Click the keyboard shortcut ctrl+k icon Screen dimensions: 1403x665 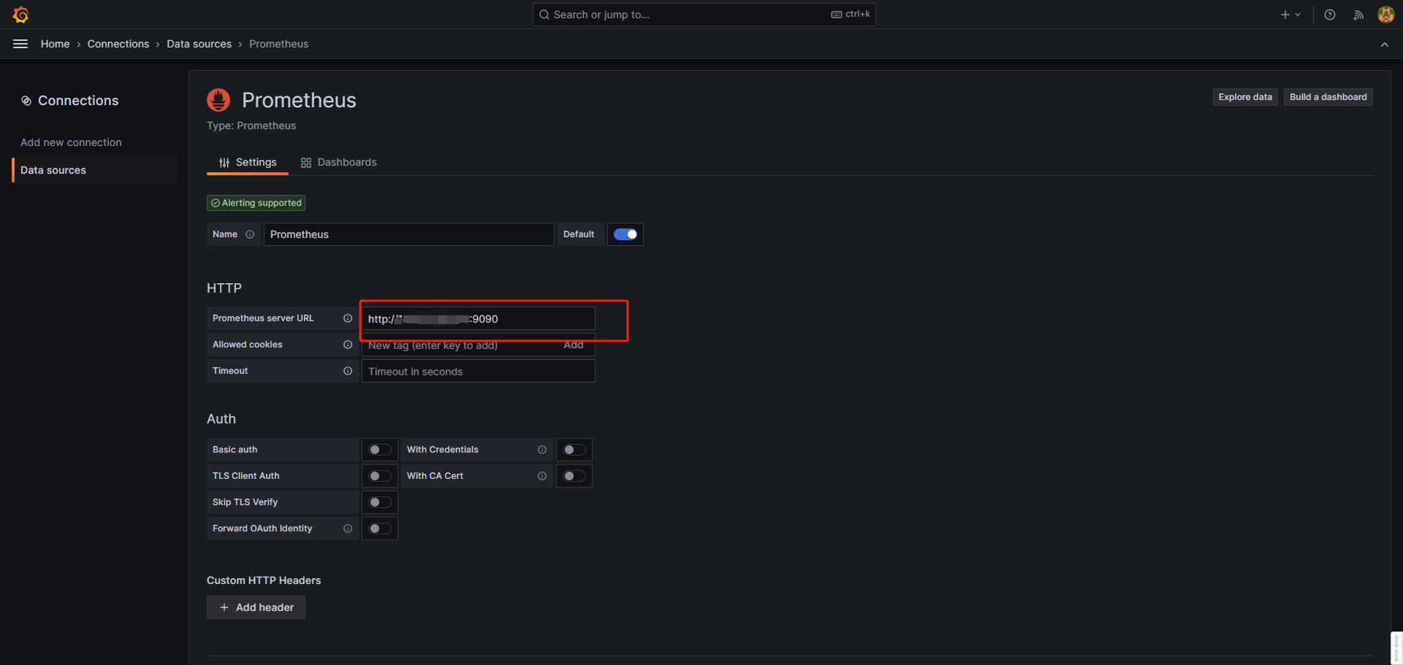point(837,15)
